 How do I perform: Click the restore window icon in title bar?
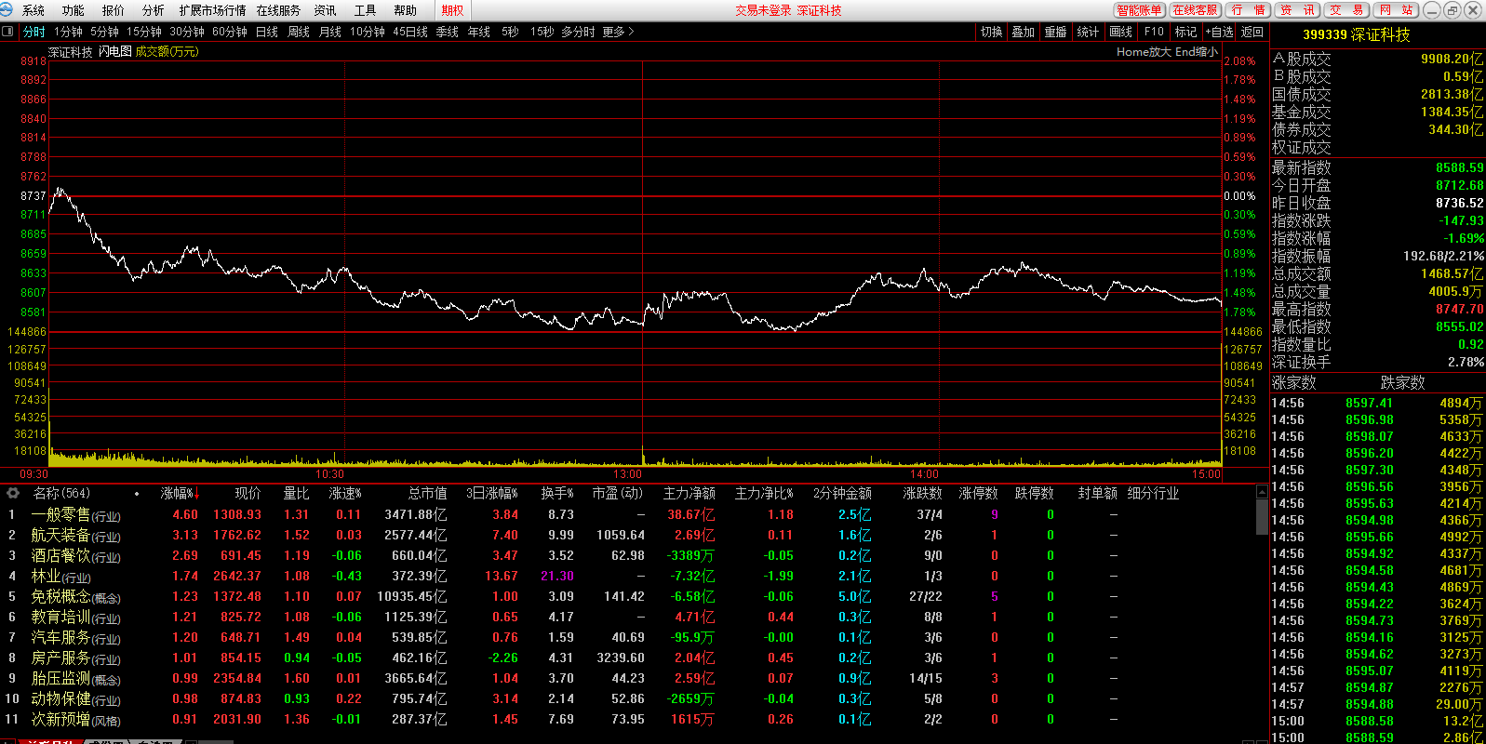(1452, 10)
